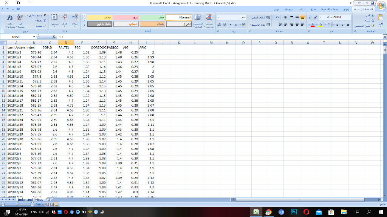Toggle bold formatting
387x217 pixels.
tap(348, 24)
